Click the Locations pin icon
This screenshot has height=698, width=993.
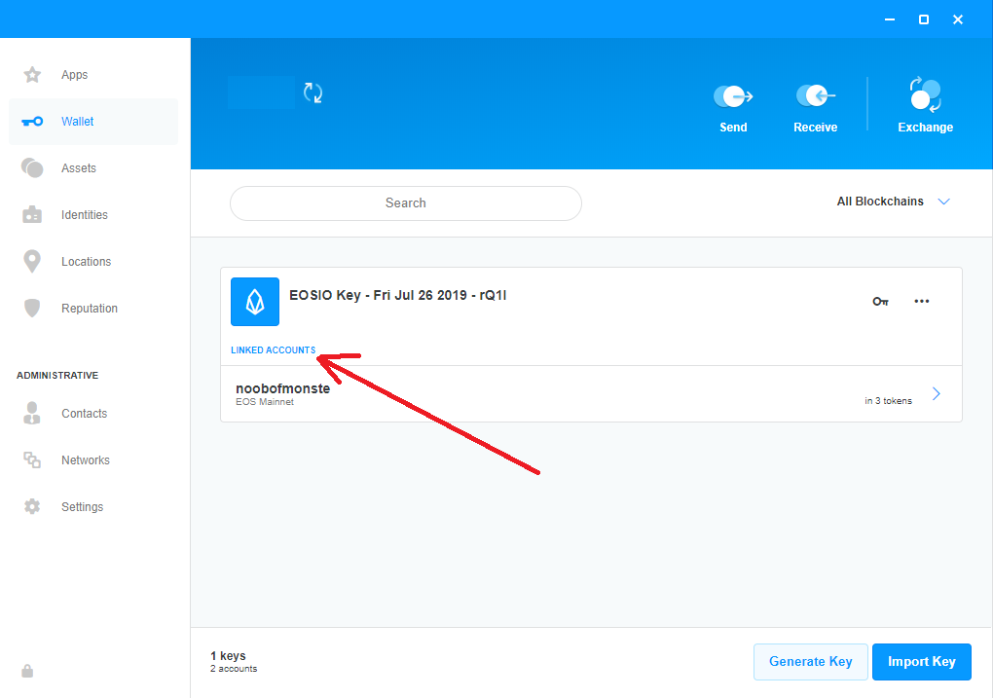tap(32, 261)
